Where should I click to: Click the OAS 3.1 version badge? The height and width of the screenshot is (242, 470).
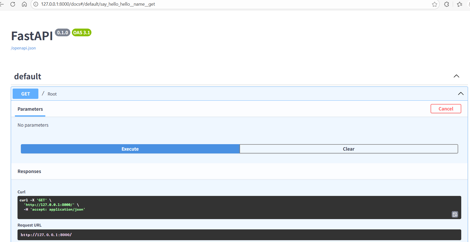pyautogui.click(x=82, y=32)
